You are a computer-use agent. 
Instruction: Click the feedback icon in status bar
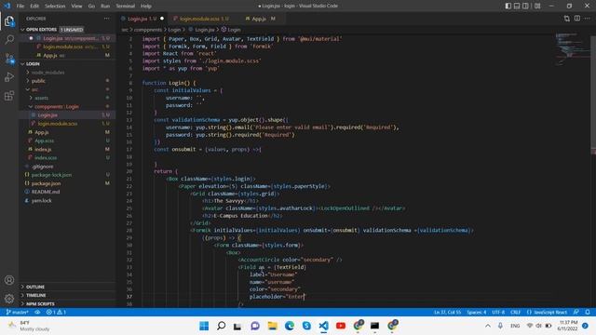pyautogui.click(x=576, y=313)
